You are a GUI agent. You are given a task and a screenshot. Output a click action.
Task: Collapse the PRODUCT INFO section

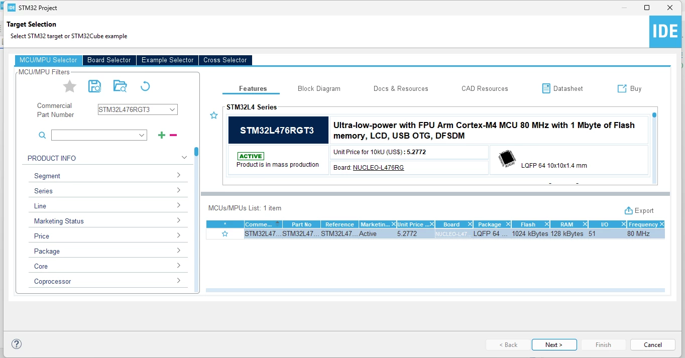click(184, 158)
